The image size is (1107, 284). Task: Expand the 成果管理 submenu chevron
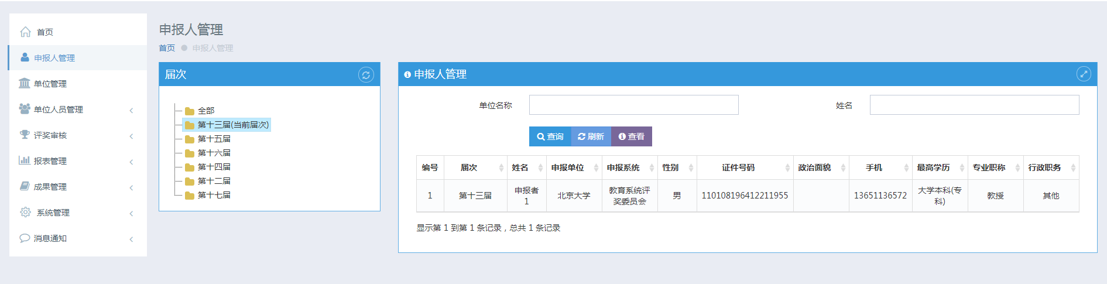[x=131, y=187]
